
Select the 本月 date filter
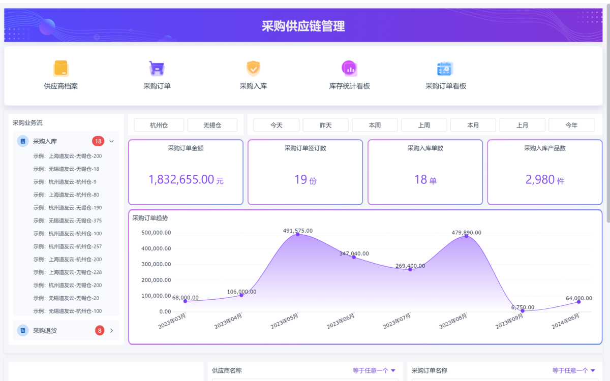coord(473,125)
